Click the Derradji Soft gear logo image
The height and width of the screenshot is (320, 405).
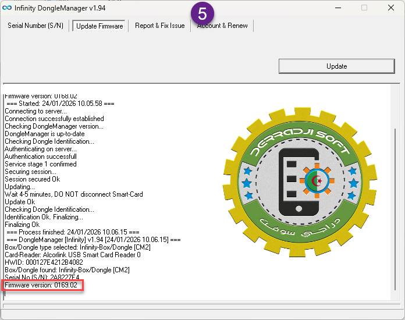tap(300, 182)
